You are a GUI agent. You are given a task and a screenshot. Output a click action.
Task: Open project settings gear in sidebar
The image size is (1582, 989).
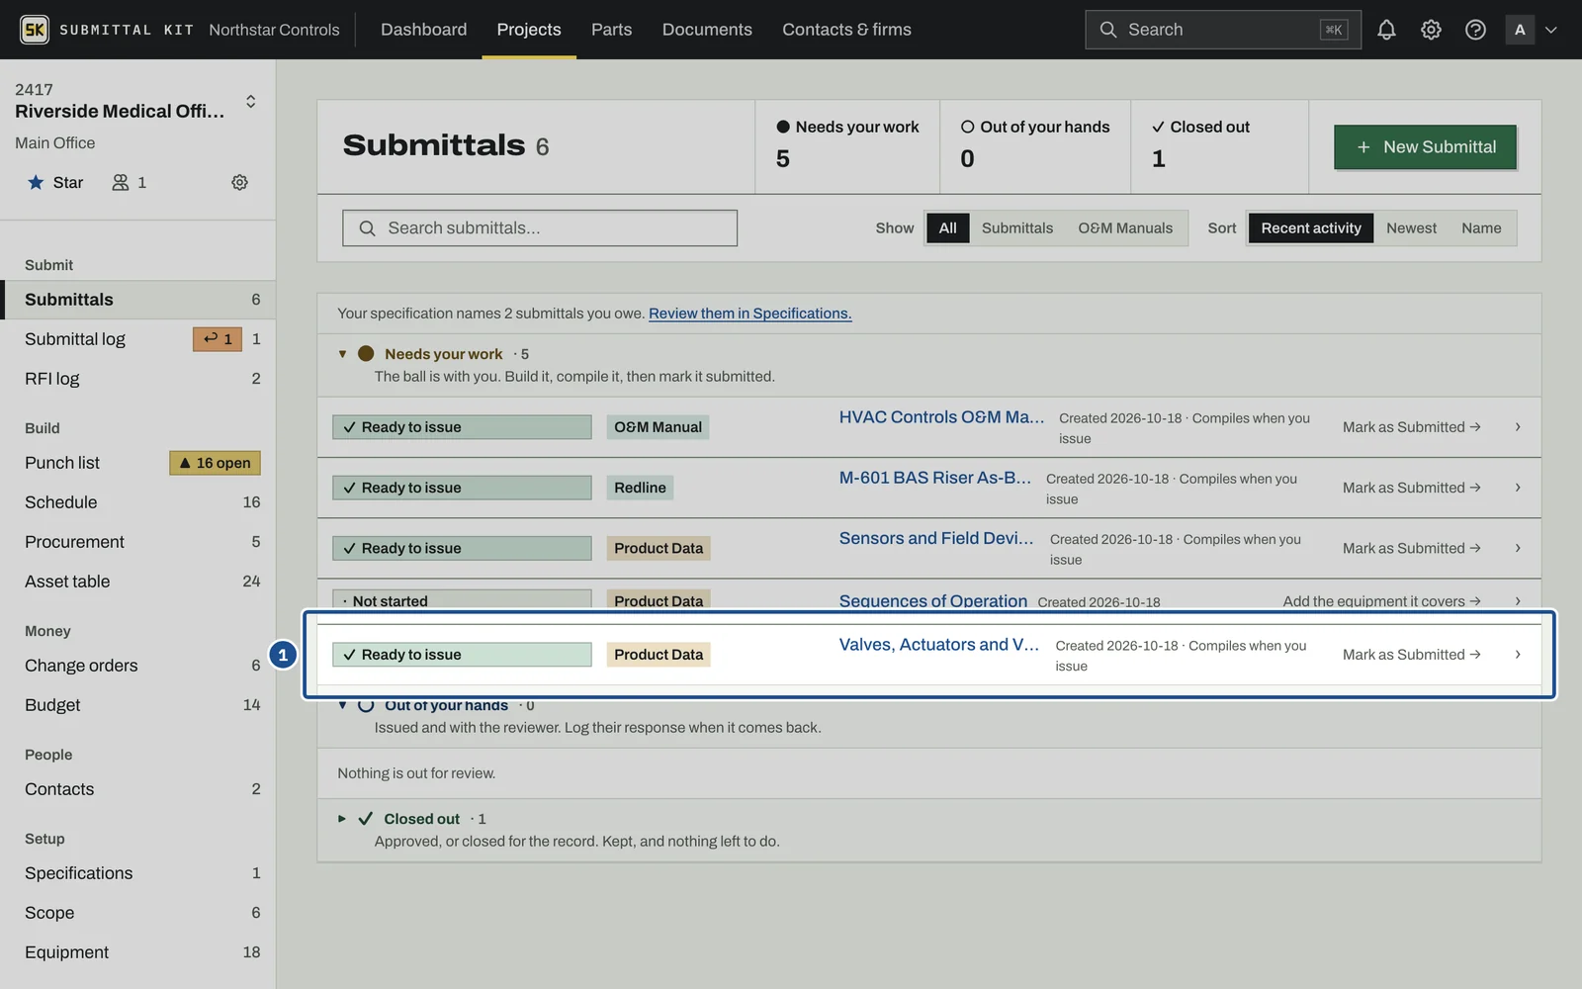[x=239, y=182]
